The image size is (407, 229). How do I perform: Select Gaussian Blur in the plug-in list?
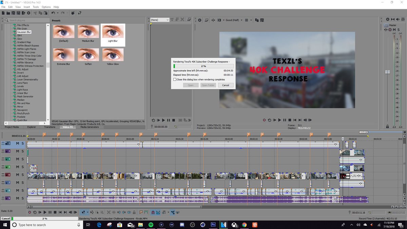click(x=24, y=32)
